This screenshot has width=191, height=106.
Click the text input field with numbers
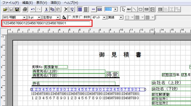(47, 23)
